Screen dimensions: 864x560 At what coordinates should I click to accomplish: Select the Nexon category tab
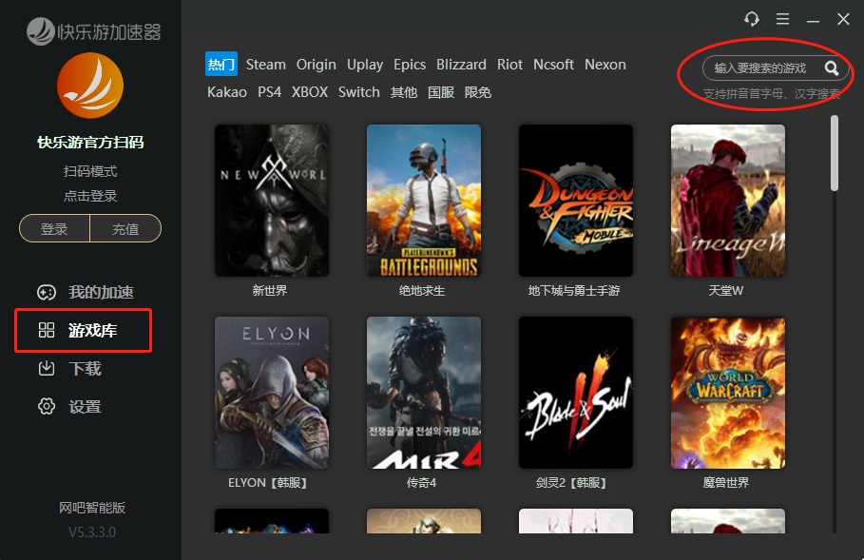coord(605,65)
